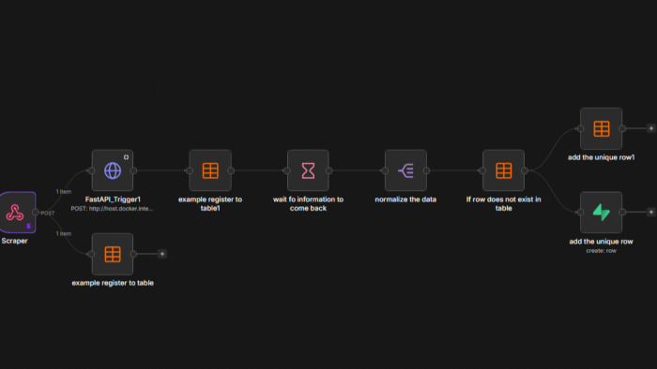The height and width of the screenshot is (369, 657).
Task: Click output connector of If row does not exist
Action: click(x=524, y=170)
